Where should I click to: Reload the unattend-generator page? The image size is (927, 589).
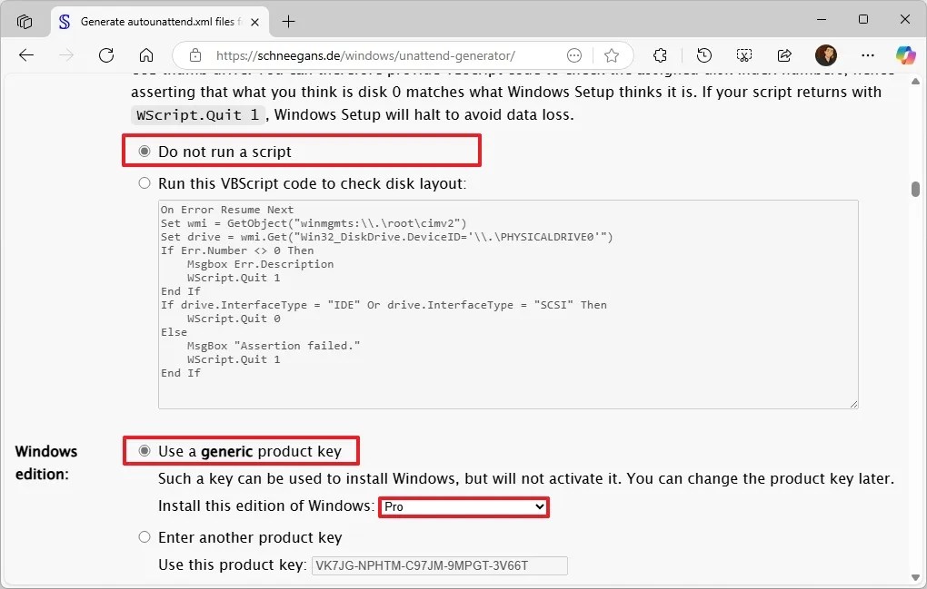coord(108,55)
